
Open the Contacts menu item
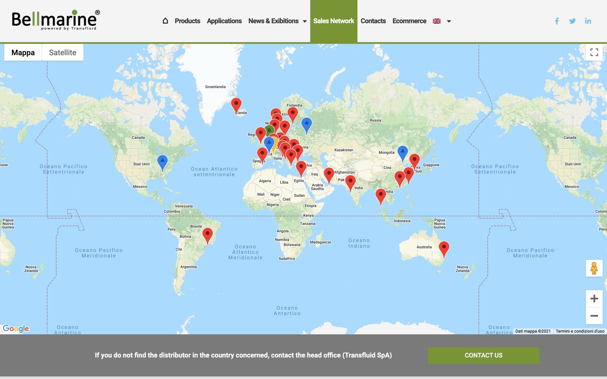[373, 21]
